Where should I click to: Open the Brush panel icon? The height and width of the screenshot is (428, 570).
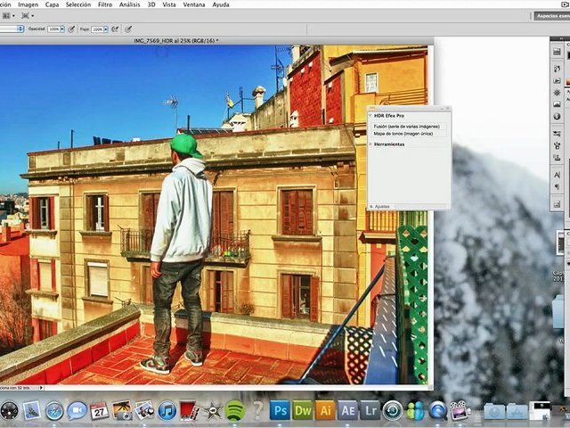coord(557,145)
